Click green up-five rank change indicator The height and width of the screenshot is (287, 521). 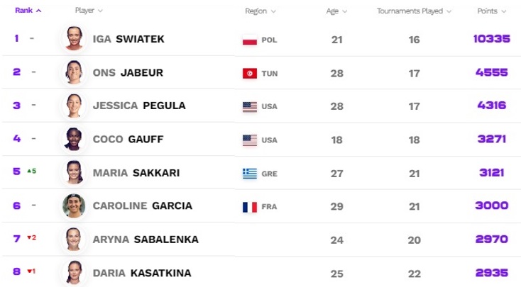tap(31, 171)
